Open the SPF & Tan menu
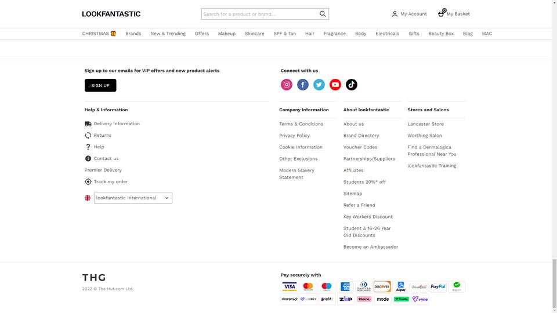 (284, 34)
